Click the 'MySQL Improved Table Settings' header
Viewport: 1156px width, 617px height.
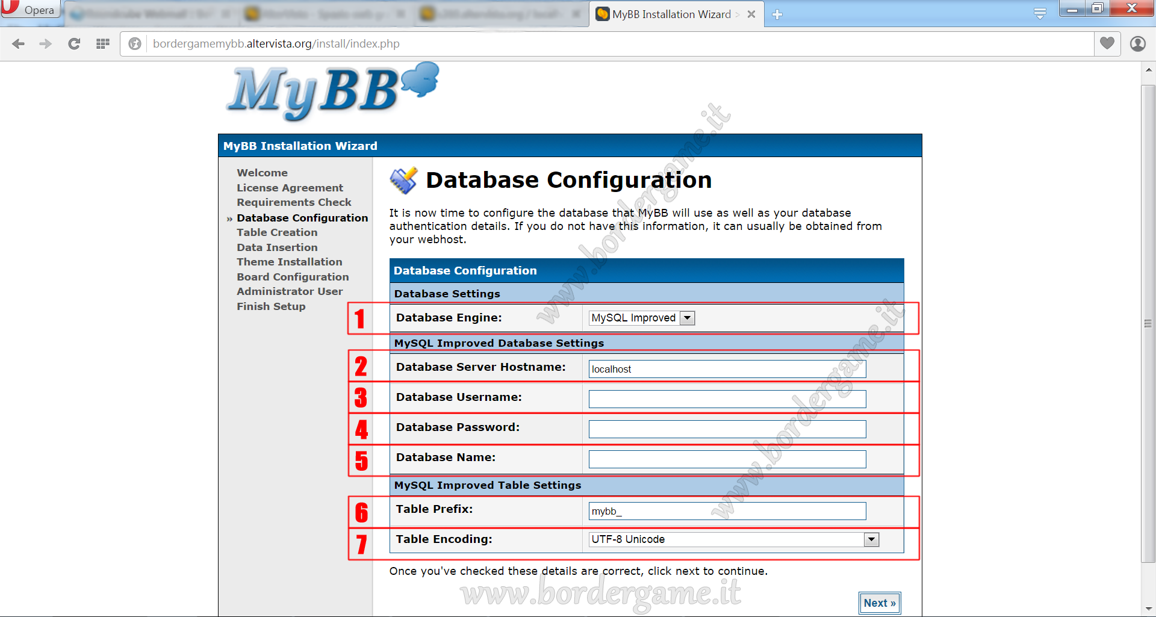point(488,485)
